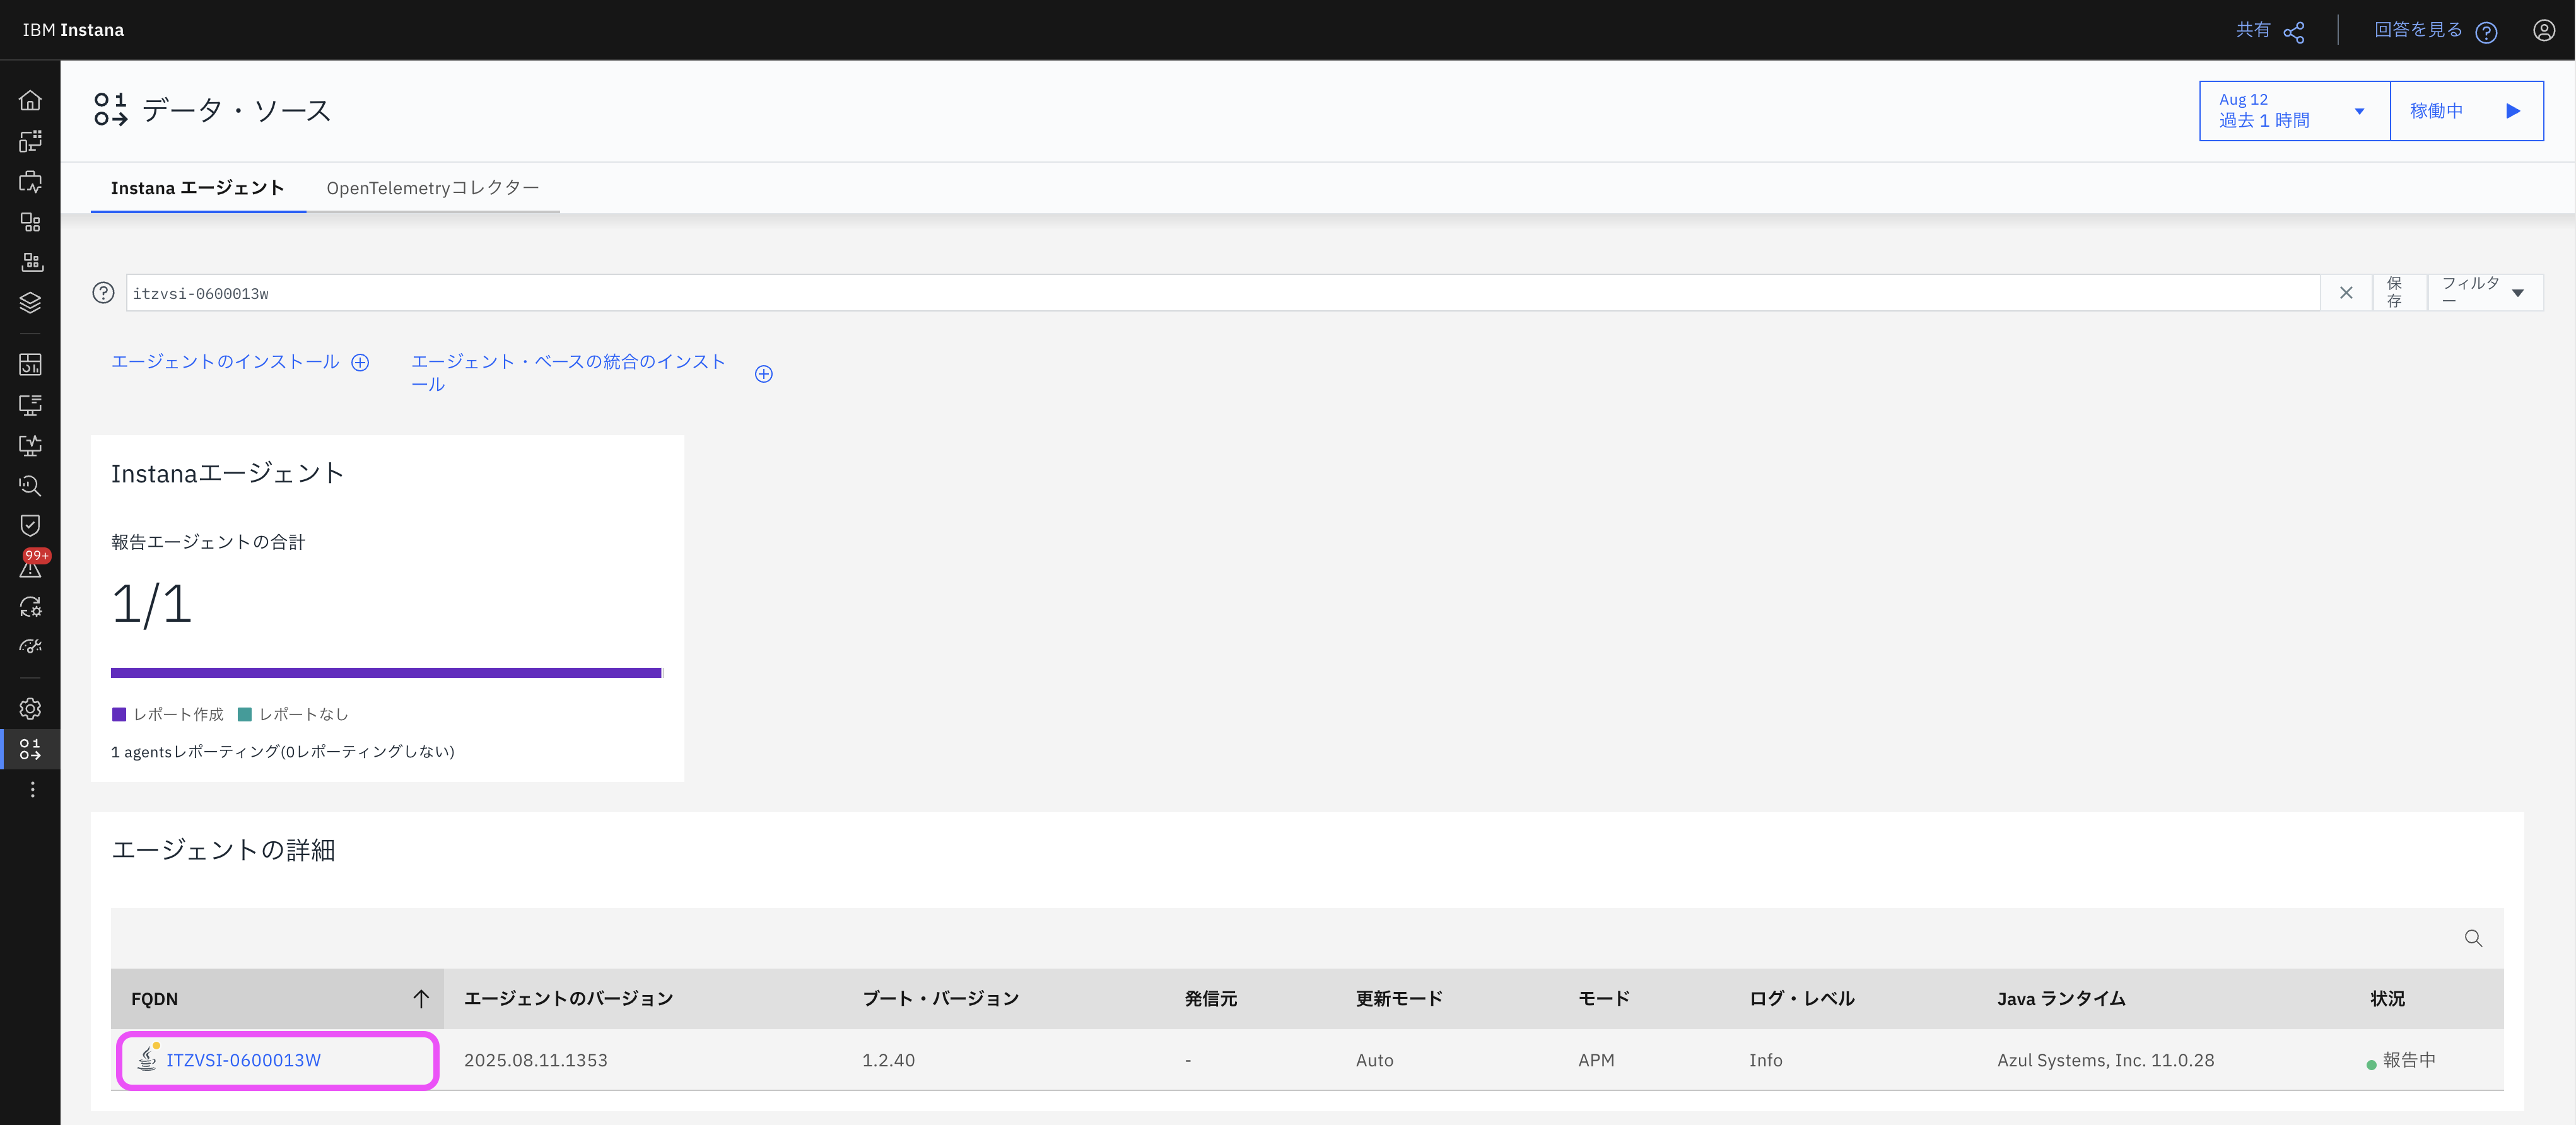Toggle the レポート作成 purple legend item
Screen dimensions: 2576x1125
(x=168, y=714)
